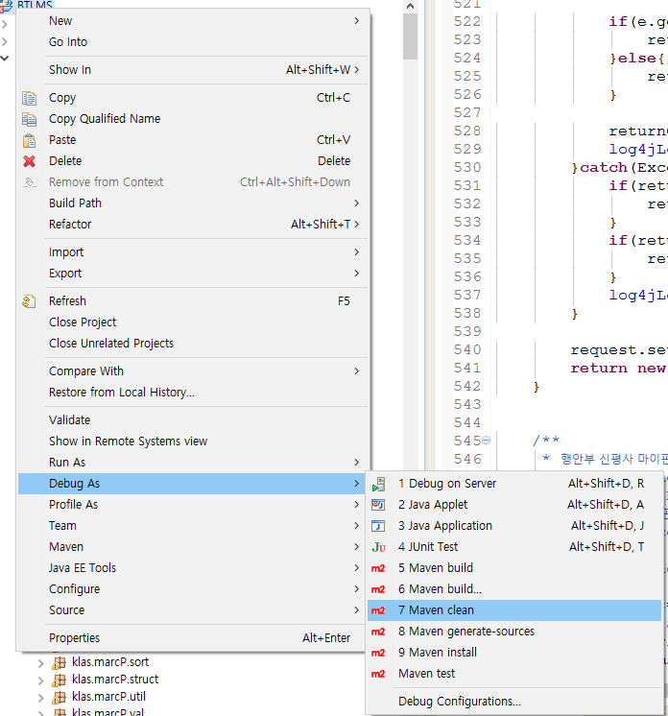Click the Java Applet icon

click(x=378, y=505)
